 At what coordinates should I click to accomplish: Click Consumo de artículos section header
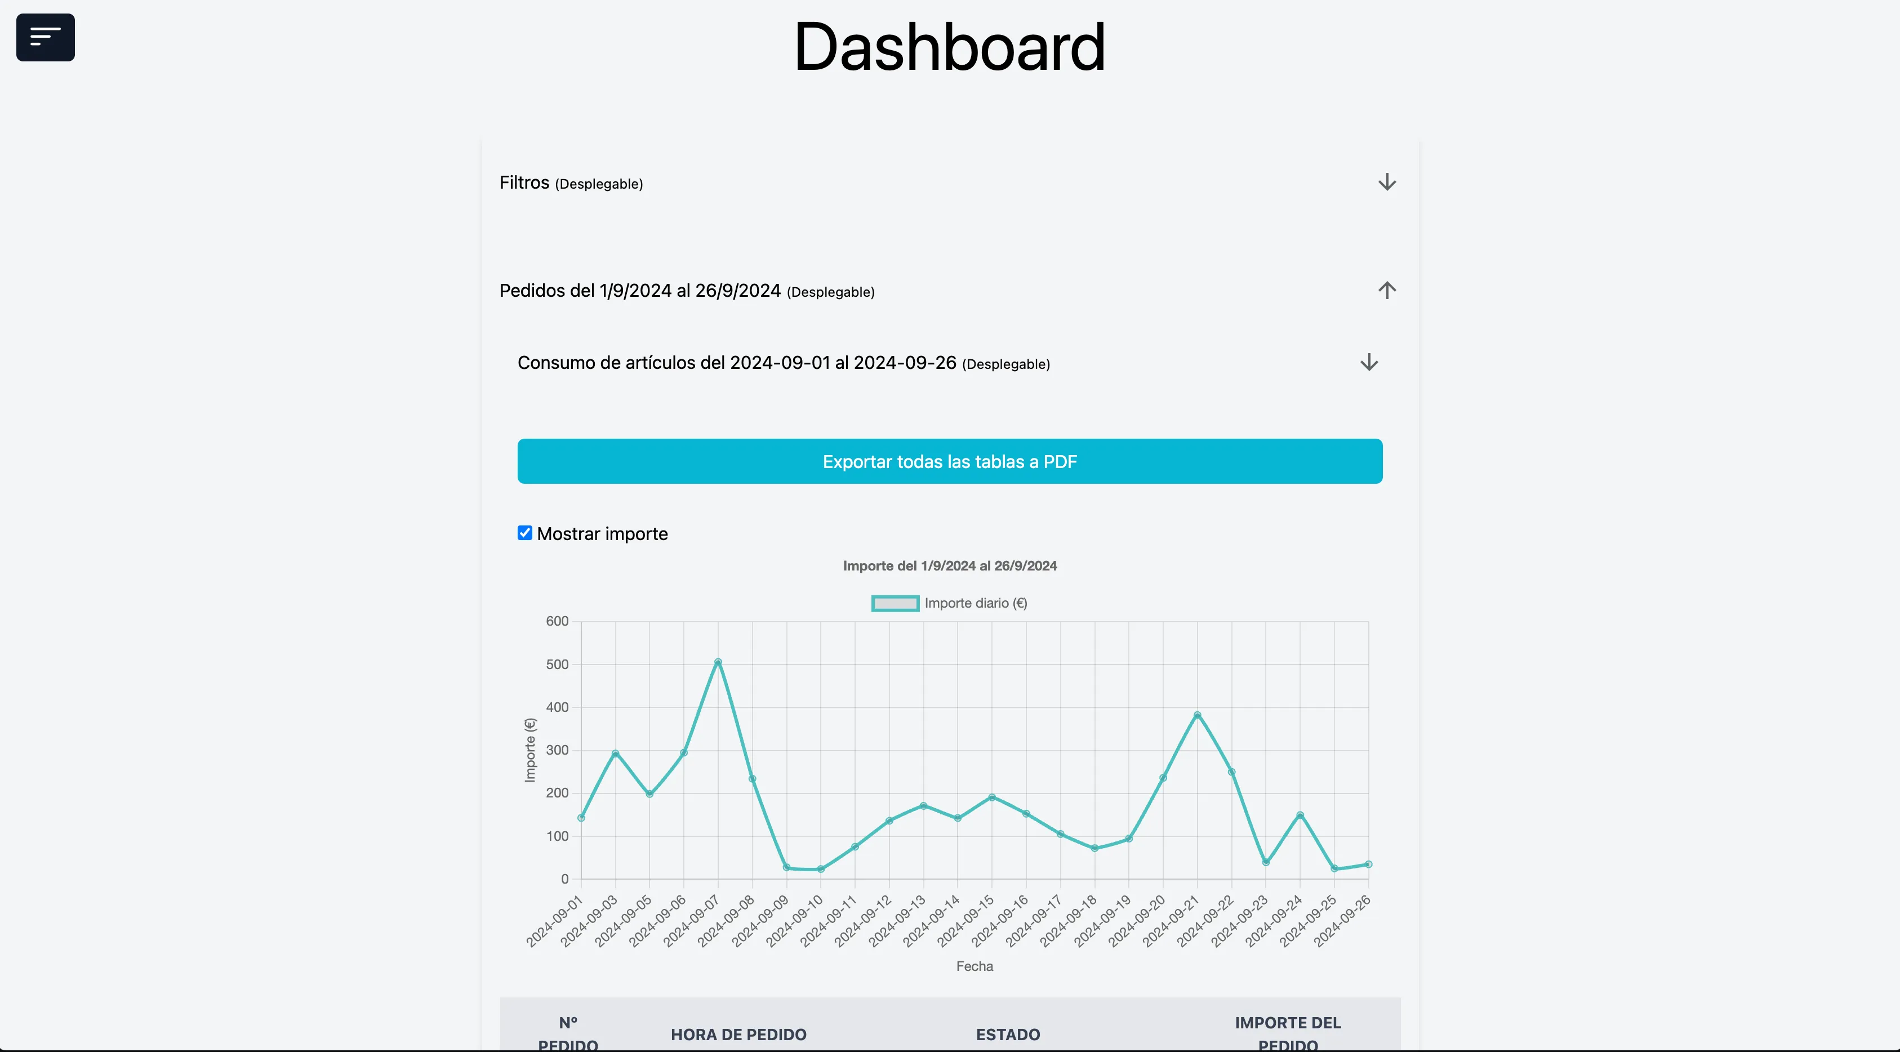784,363
